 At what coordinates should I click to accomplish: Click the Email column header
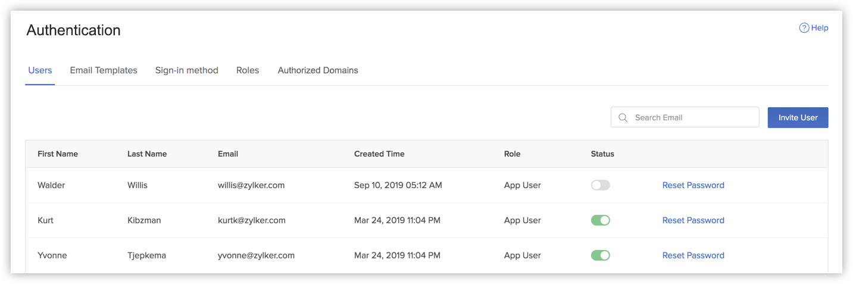228,154
